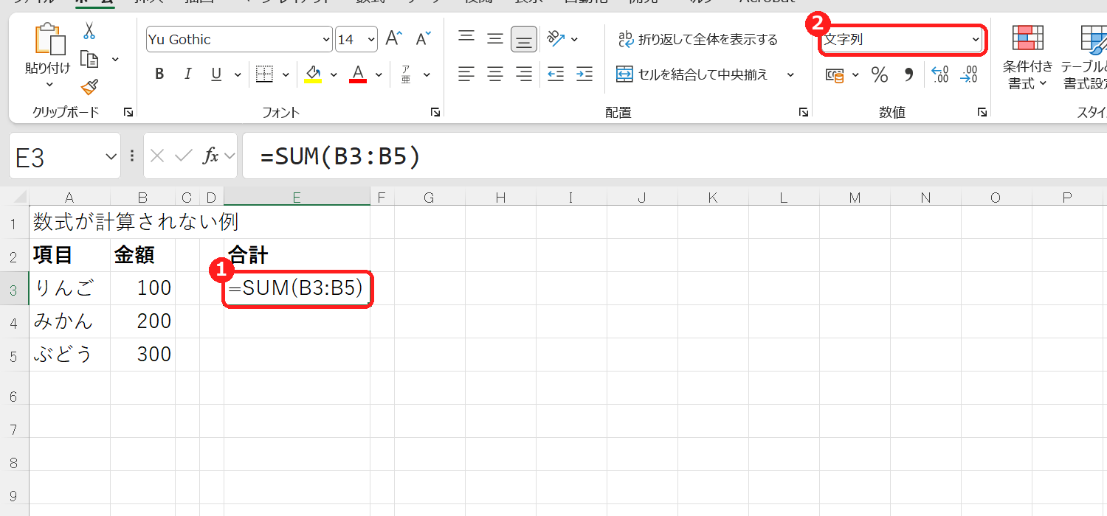The width and height of the screenshot is (1107, 516).
Task: Click the Increase Indent icon
Action: tap(584, 74)
